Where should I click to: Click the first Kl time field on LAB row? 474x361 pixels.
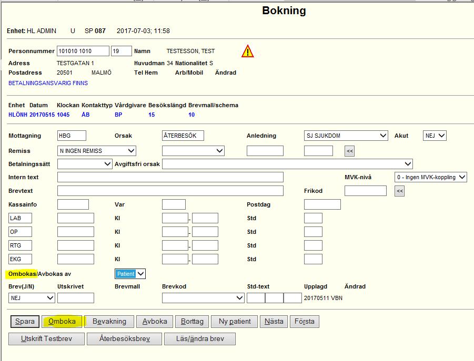[175, 218]
